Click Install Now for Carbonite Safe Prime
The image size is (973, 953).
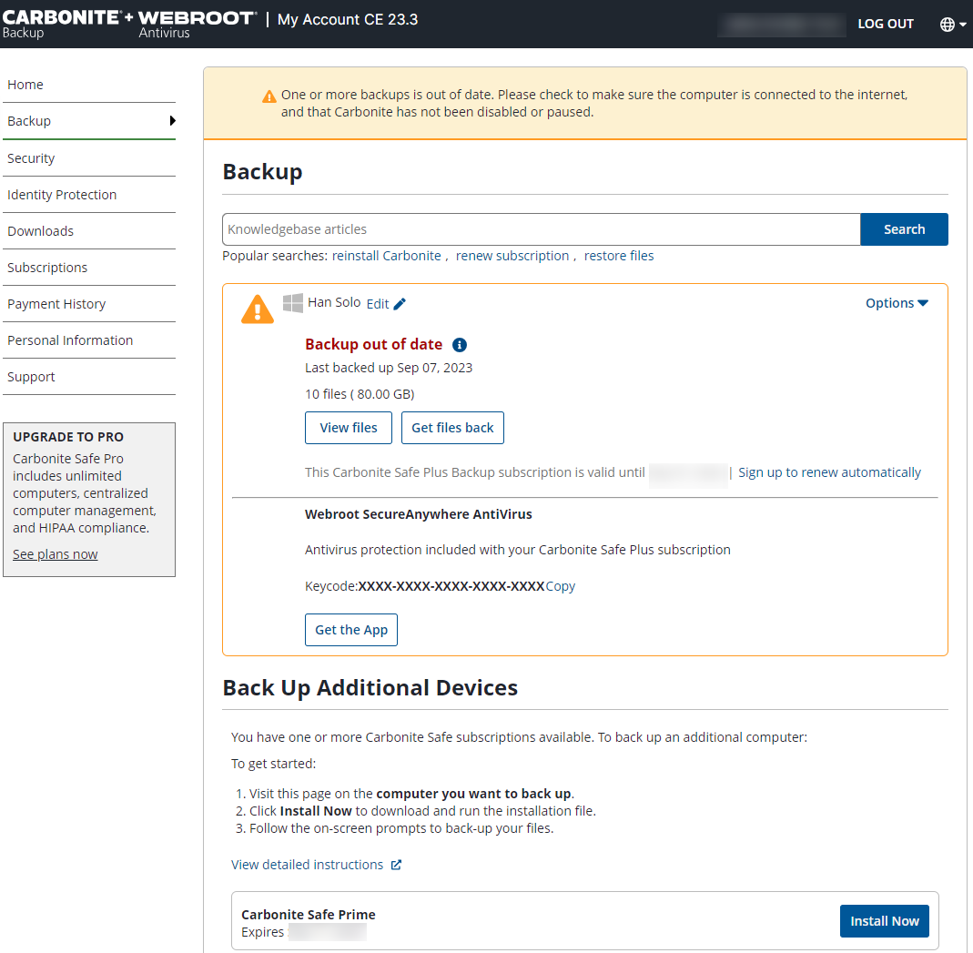click(x=884, y=921)
